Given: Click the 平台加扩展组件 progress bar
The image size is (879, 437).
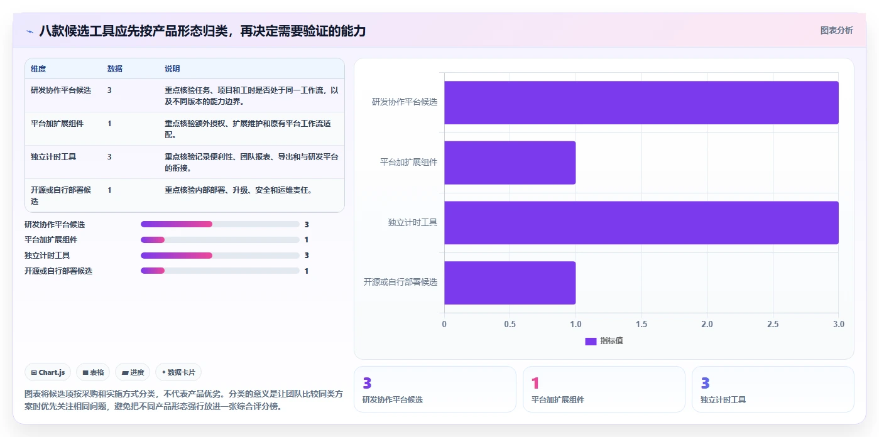Looking at the screenshot, I should point(220,240).
